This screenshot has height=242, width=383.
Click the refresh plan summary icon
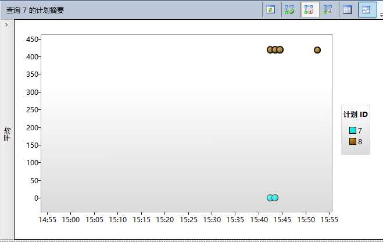(x=270, y=10)
